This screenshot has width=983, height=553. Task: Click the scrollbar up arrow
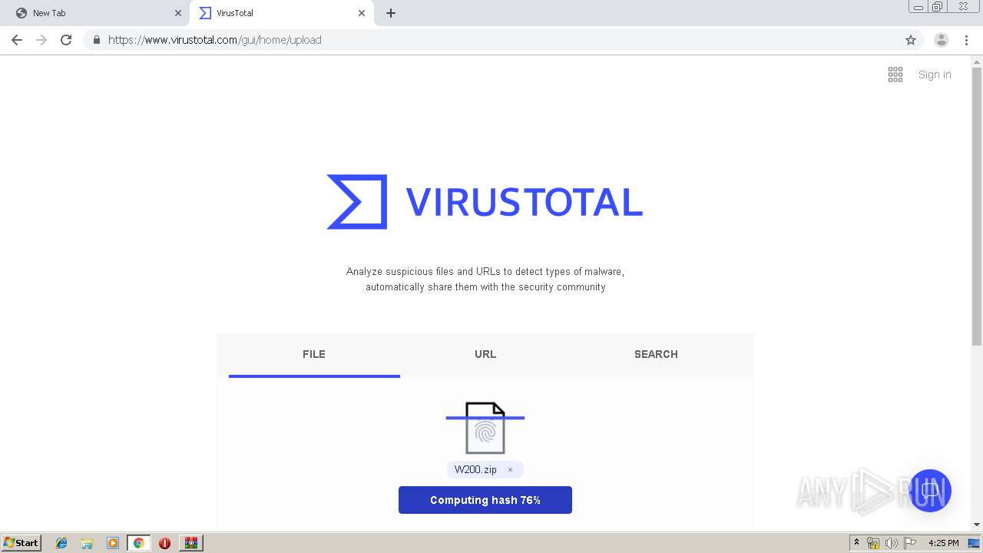[977, 61]
